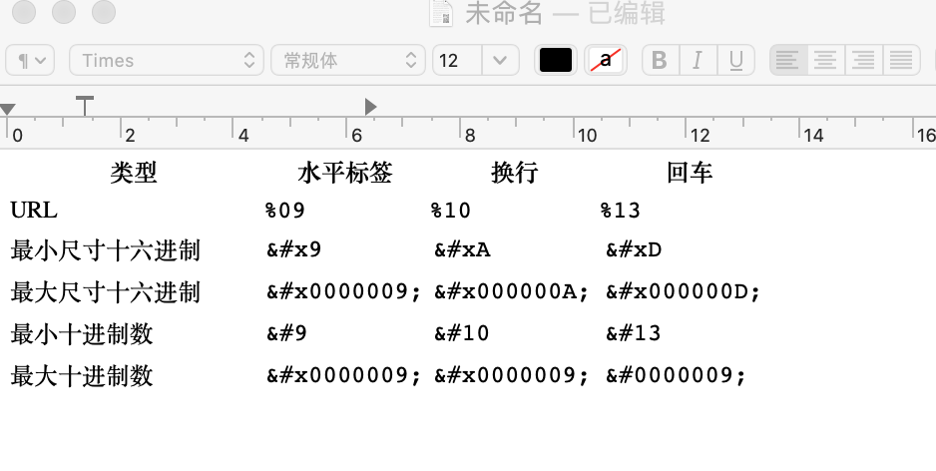Click the %10 cell
Image resolution: width=936 pixels, height=471 pixels.
tap(451, 211)
